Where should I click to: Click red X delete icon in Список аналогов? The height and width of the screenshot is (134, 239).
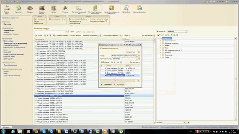pos(115,62)
